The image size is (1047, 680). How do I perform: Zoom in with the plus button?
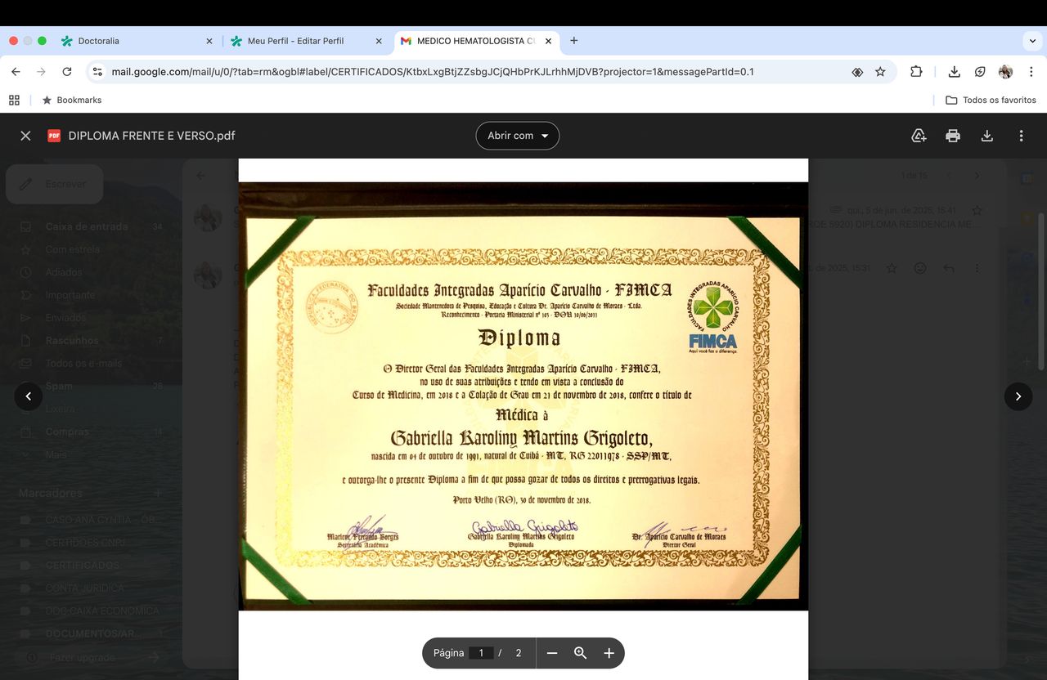pyautogui.click(x=609, y=653)
